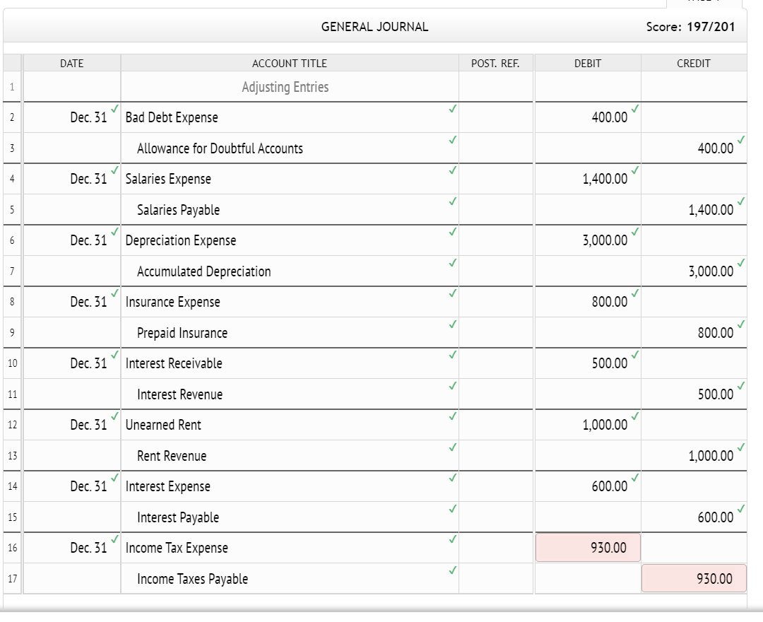Select Dec. 31 date on Depreciation Expense row
The image size is (763, 622).
click(x=88, y=240)
